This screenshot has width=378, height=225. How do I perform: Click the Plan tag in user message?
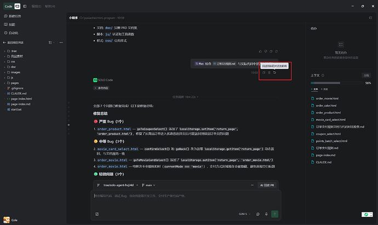199,64
